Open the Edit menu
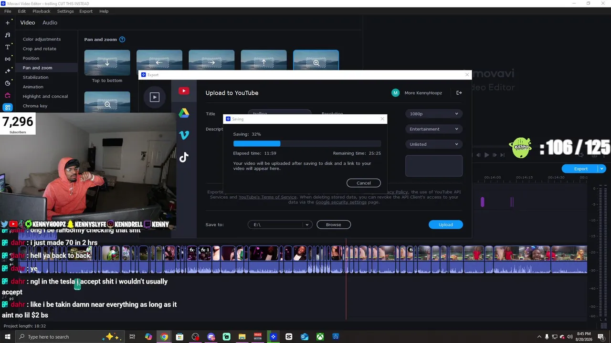 pyautogui.click(x=22, y=11)
